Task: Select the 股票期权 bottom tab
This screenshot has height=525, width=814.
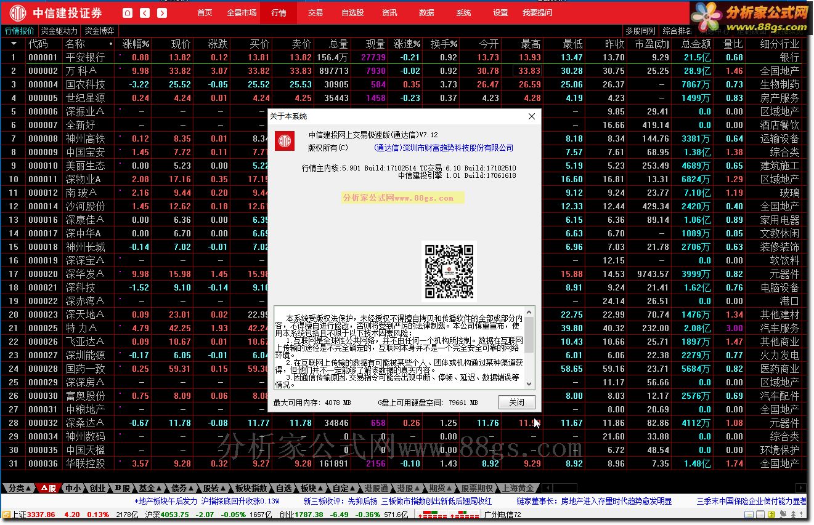Action: click(477, 488)
